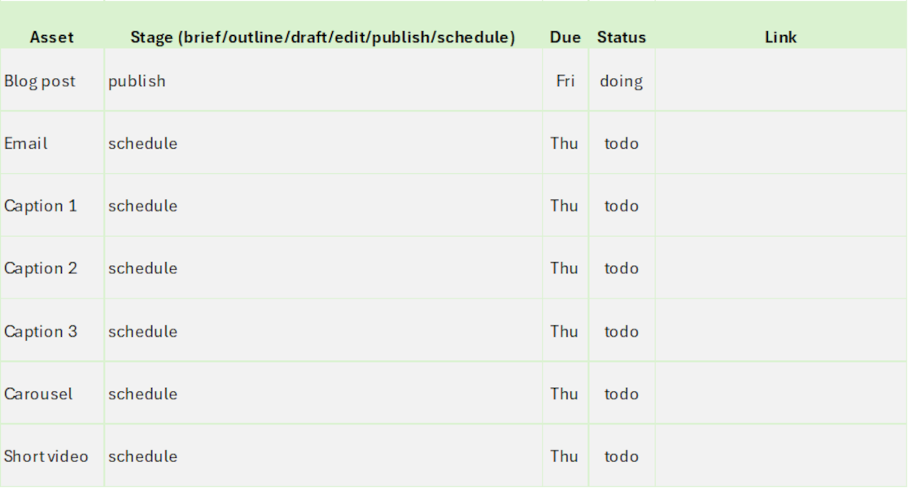Image resolution: width=908 pixels, height=488 pixels.
Task: Select the Status header cell
Action: [622, 25]
